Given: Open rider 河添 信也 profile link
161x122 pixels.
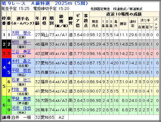Looking at the screenshot, I should click(x=21, y=108).
